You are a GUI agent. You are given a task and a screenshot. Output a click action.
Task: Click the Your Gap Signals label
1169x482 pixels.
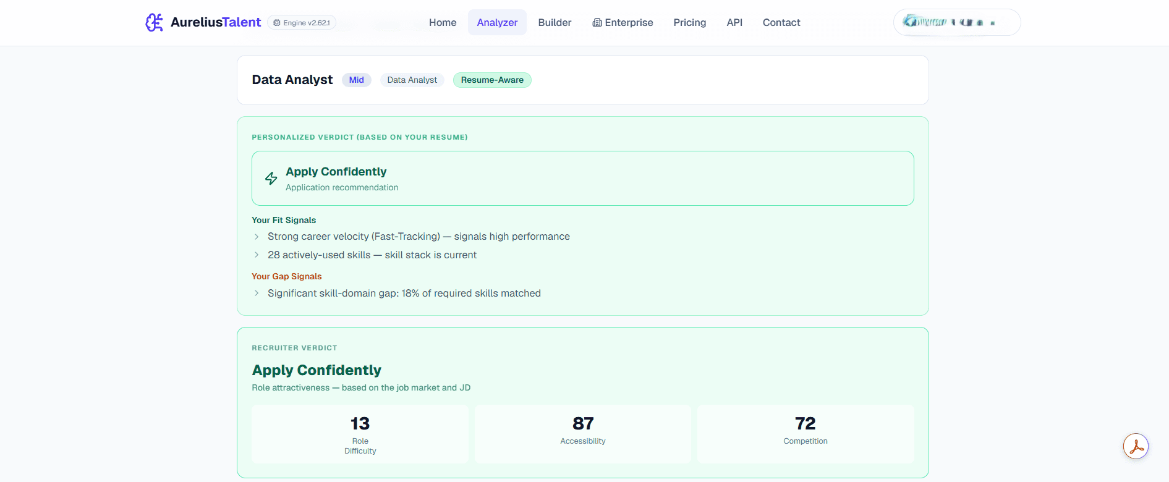(287, 276)
